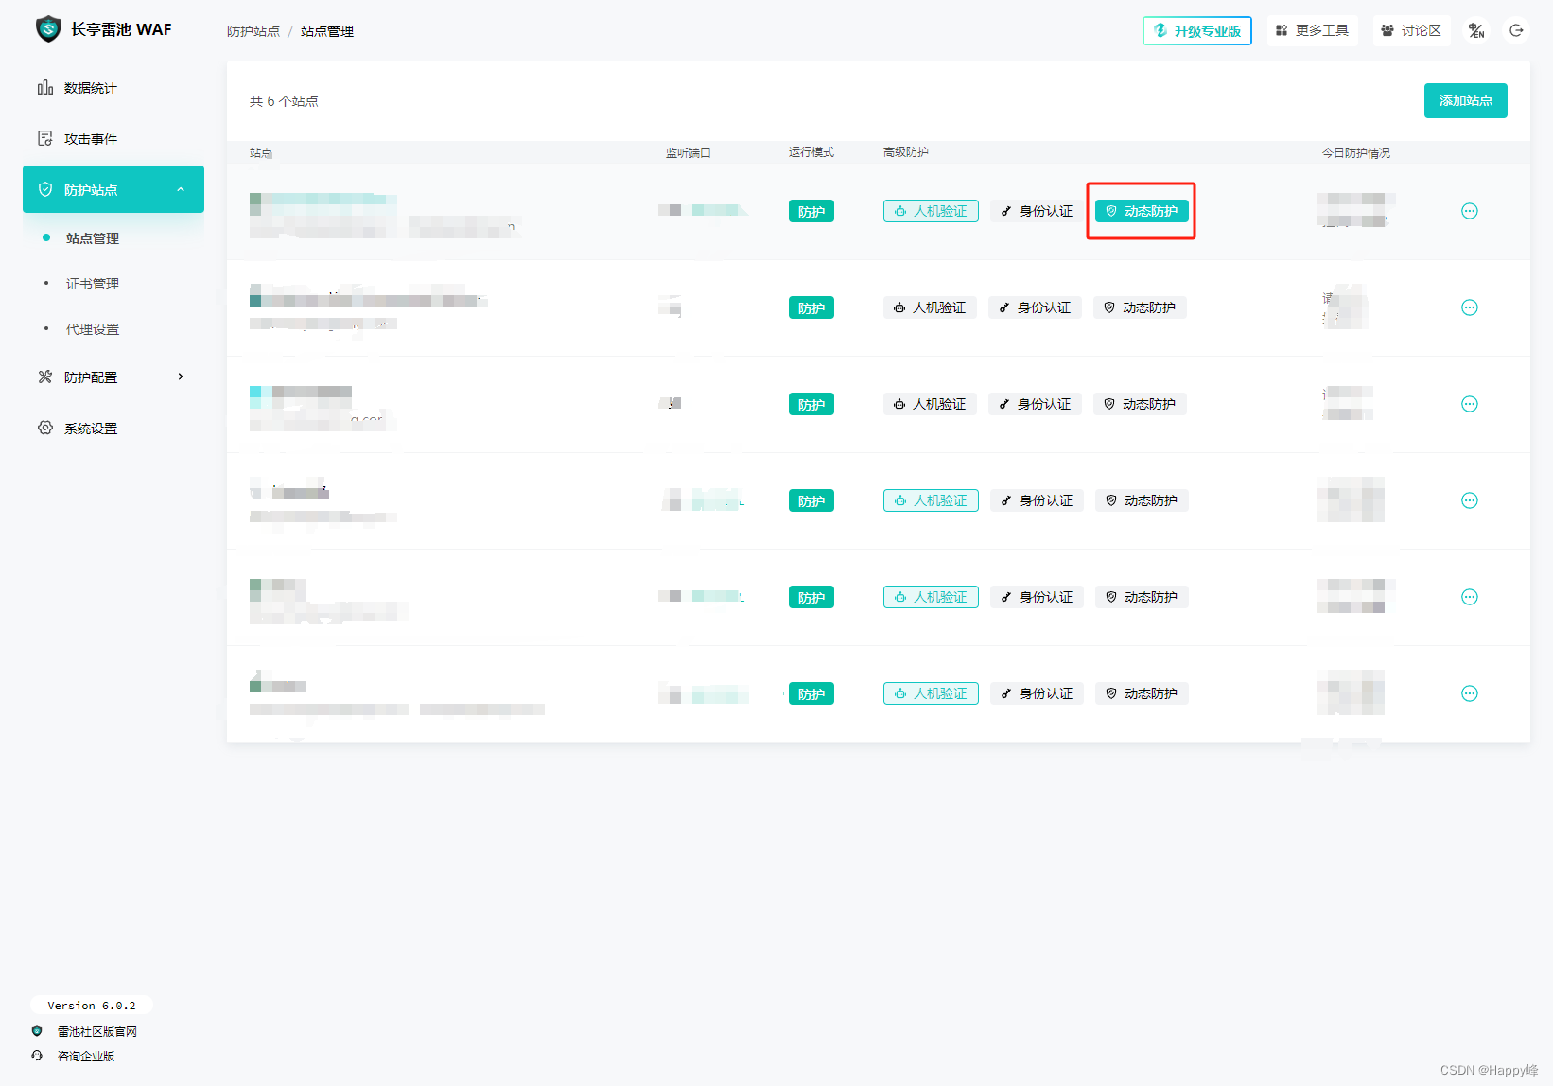Image resolution: width=1553 pixels, height=1086 pixels.
Task: Open more options for the second site
Action: pos(1470,307)
